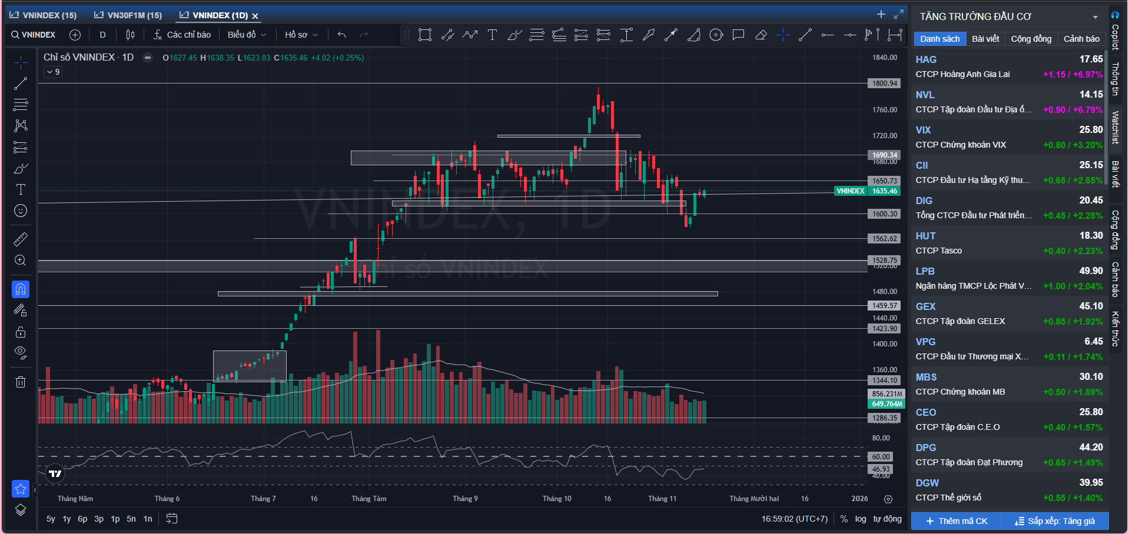Open the Fibonacci retracement tool in left sidebar

21,105
